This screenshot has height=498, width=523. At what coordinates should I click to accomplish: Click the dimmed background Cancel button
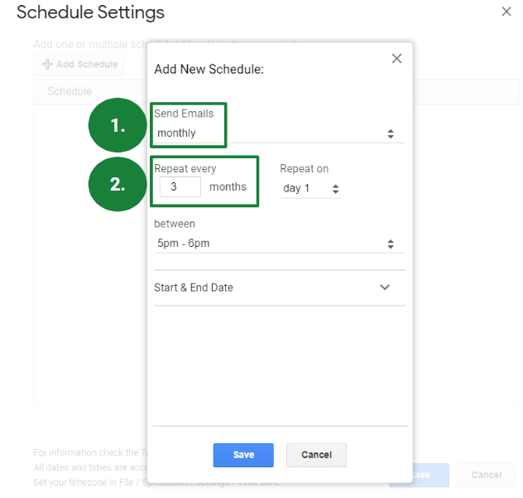tap(486, 475)
